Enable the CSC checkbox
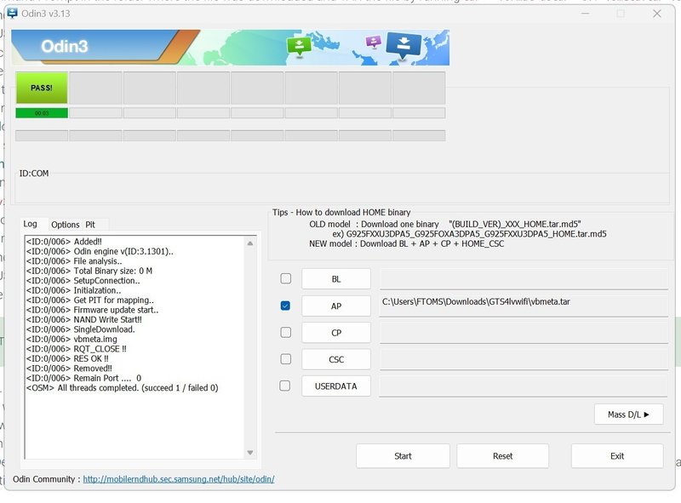681x503 pixels. pyautogui.click(x=286, y=359)
